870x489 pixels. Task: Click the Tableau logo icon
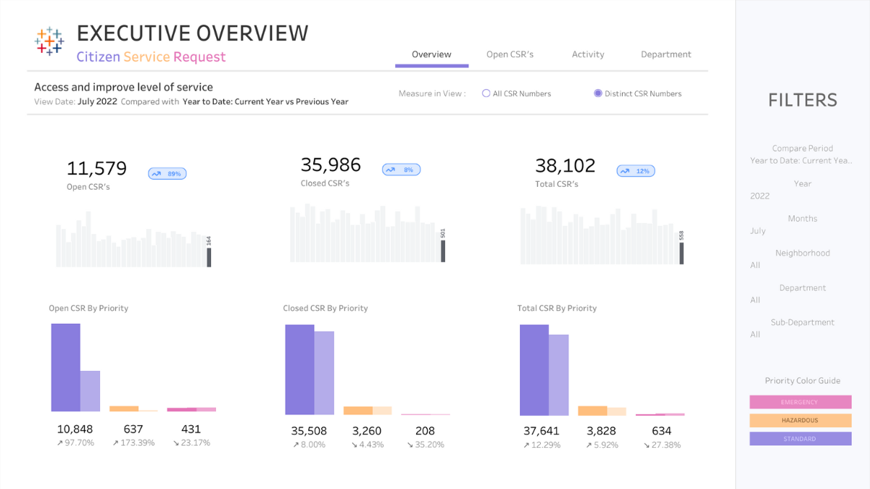pos(49,41)
